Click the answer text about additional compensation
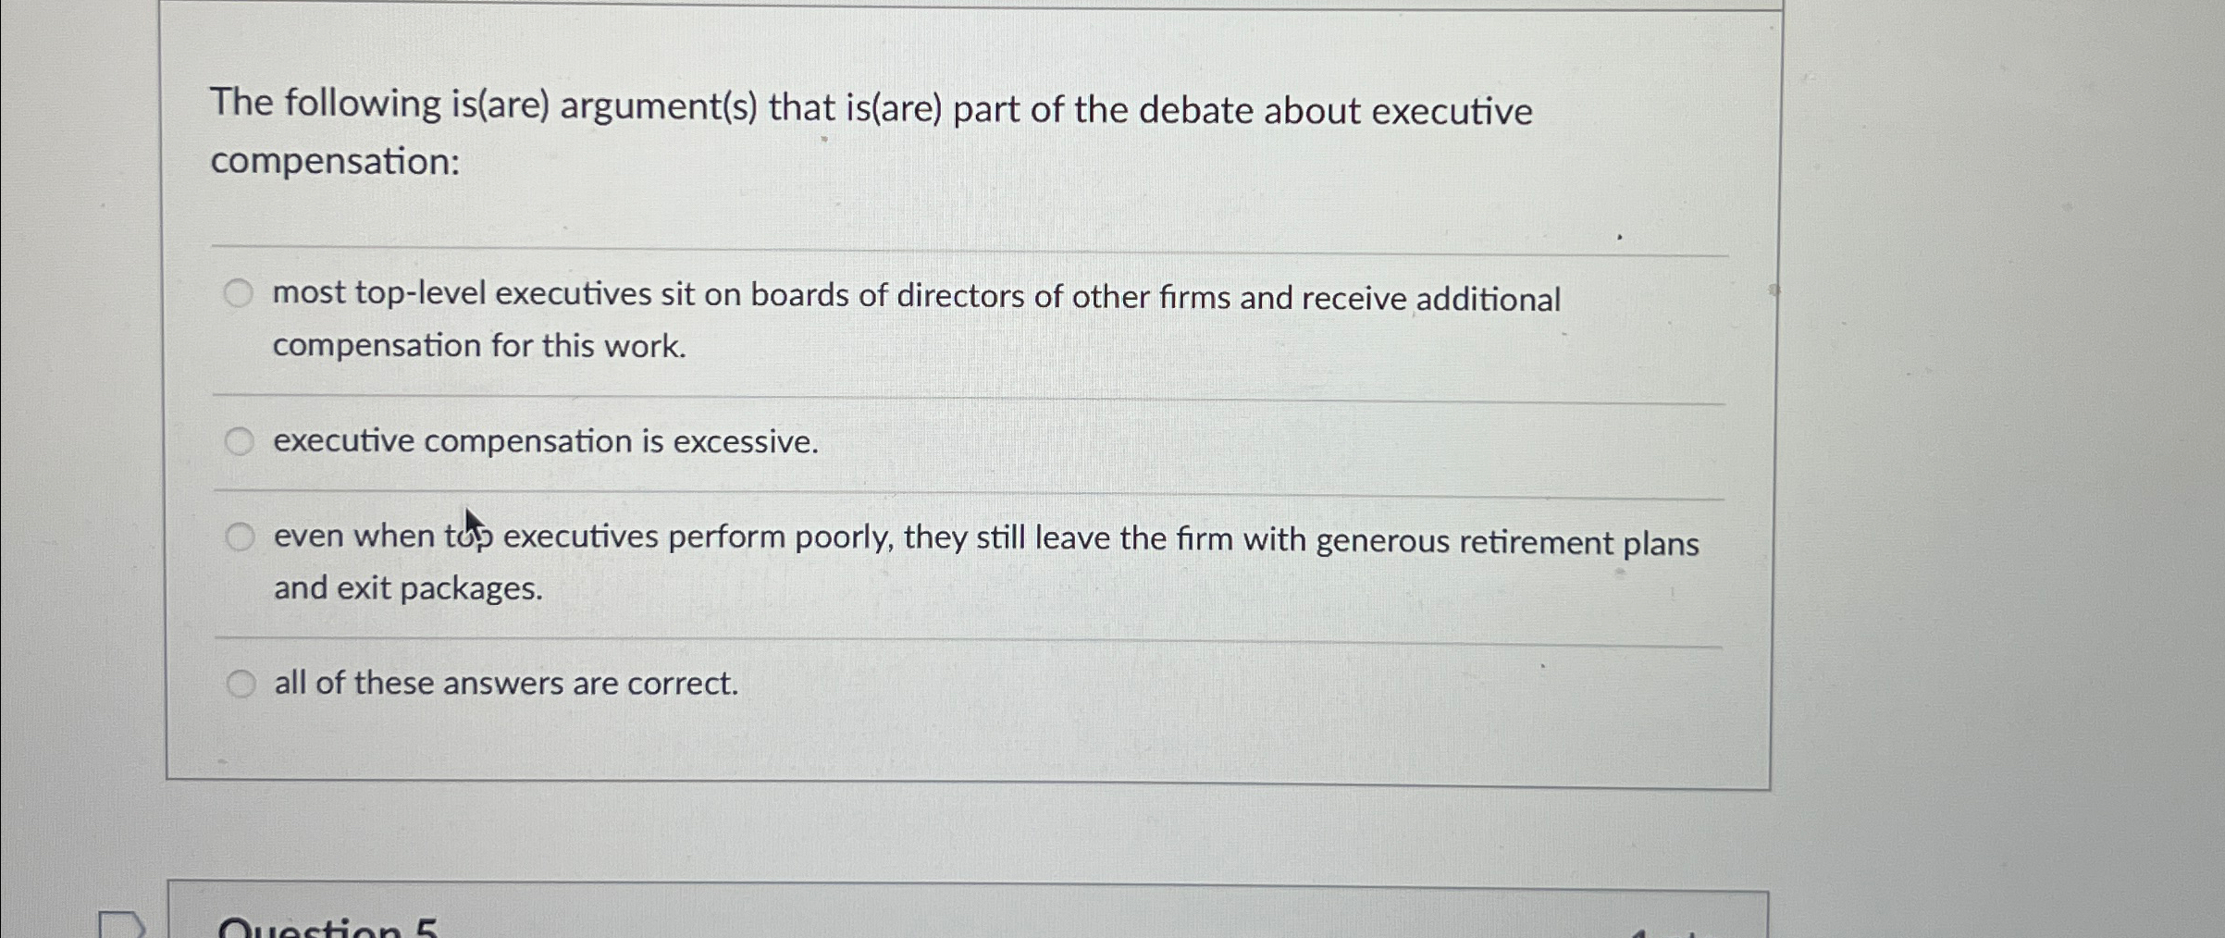Viewport: 2225px width, 938px height. tap(916, 296)
